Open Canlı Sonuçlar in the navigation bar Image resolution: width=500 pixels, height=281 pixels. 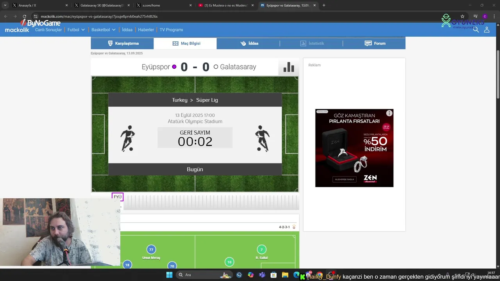pos(48,30)
